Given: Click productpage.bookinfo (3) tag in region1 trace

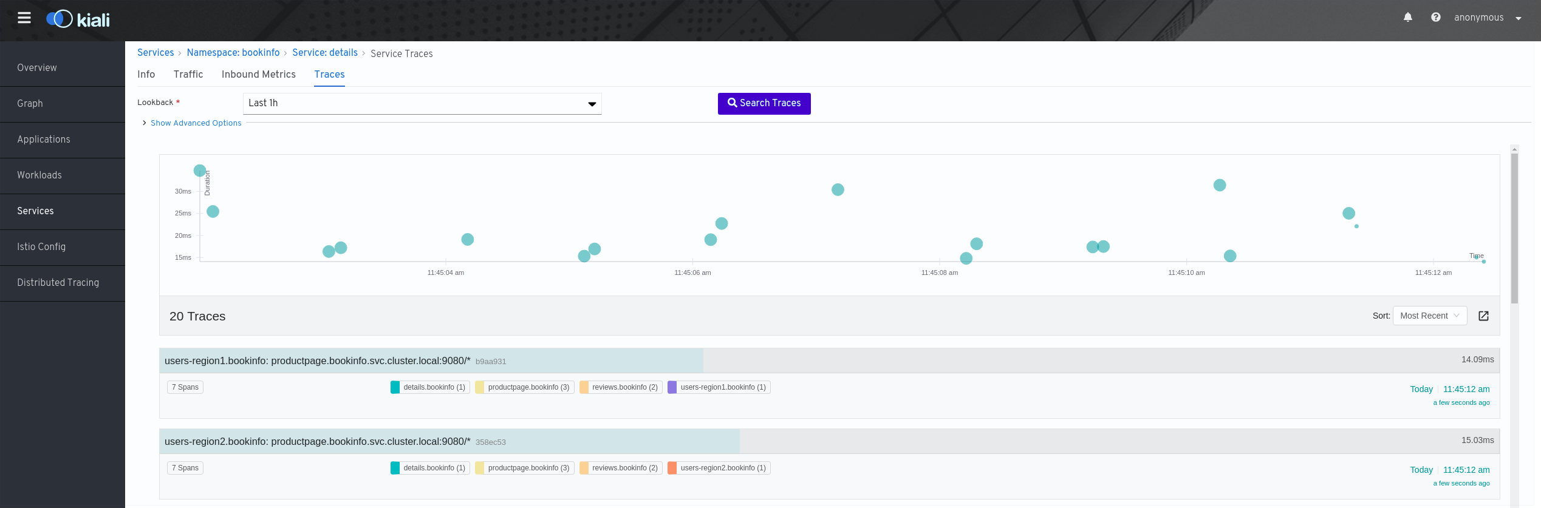Looking at the screenshot, I should point(525,387).
